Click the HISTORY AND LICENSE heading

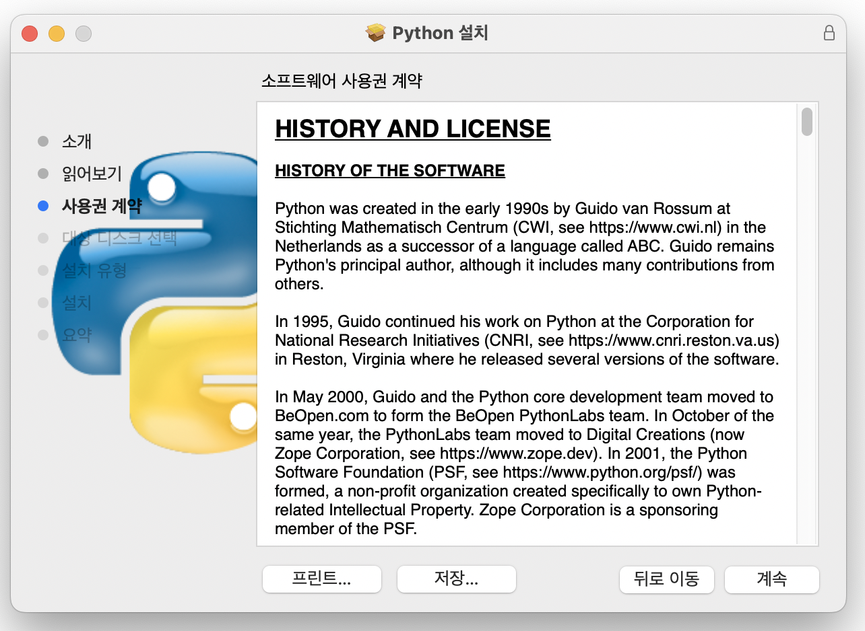pos(412,128)
